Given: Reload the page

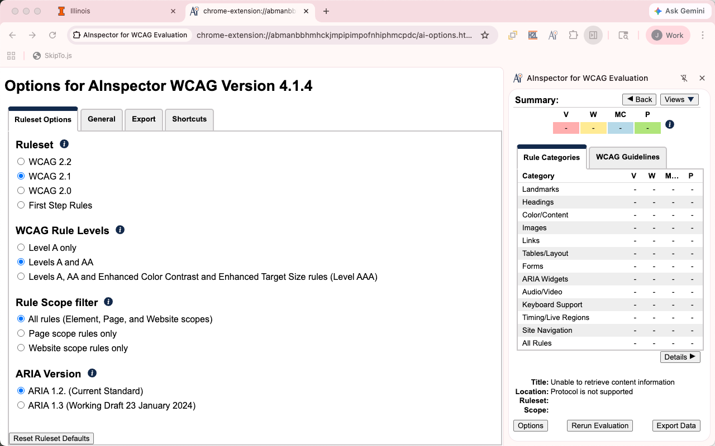Looking at the screenshot, I should click(53, 35).
